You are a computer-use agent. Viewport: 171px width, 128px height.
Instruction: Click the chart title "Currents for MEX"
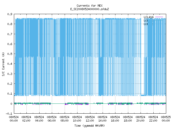coord(90,6)
